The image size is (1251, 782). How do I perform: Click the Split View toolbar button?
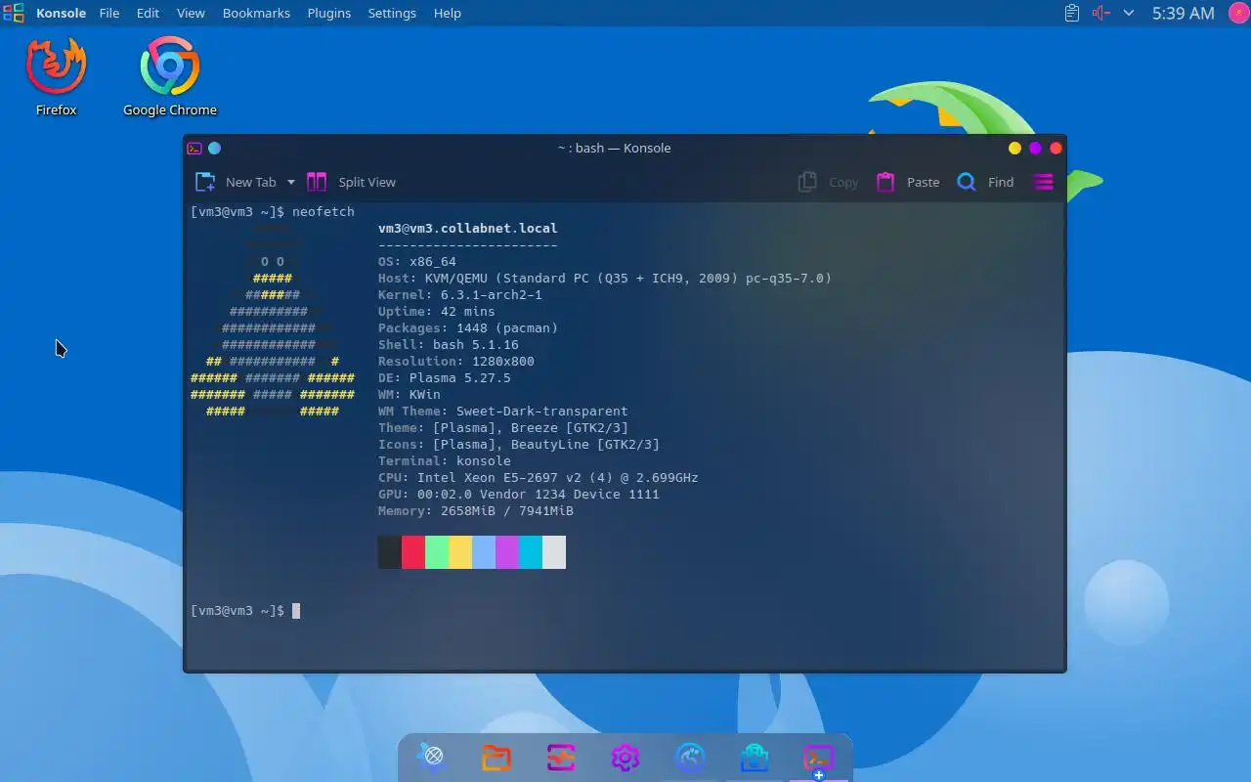(x=352, y=182)
